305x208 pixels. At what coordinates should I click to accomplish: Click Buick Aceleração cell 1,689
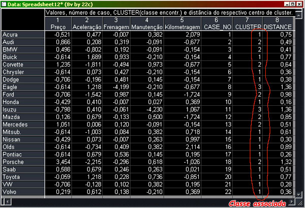click(x=87, y=57)
